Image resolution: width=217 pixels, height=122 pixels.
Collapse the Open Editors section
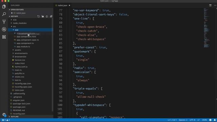[17, 10]
